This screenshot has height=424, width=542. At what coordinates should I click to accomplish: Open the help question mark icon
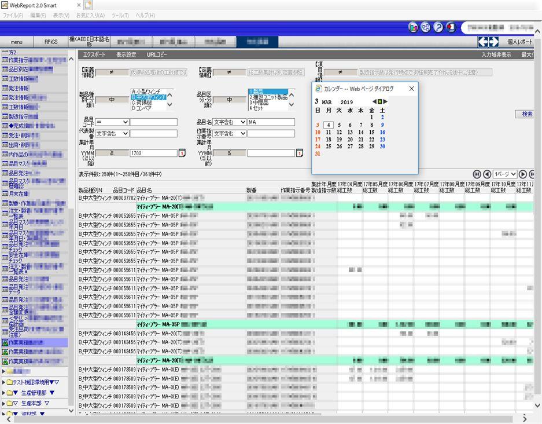[x=438, y=27]
